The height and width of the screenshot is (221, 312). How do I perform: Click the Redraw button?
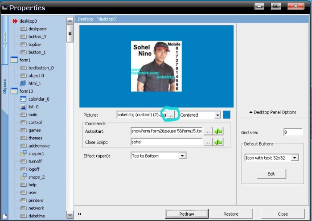point(187,214)
